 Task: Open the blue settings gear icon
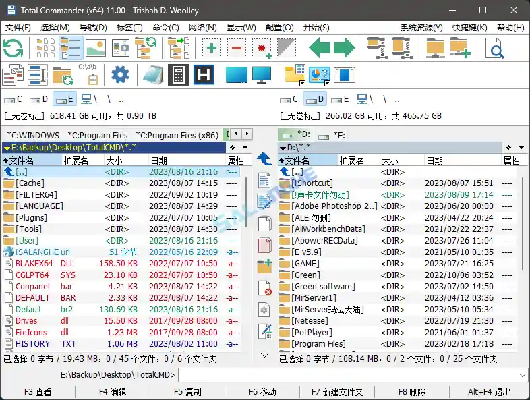120,75
